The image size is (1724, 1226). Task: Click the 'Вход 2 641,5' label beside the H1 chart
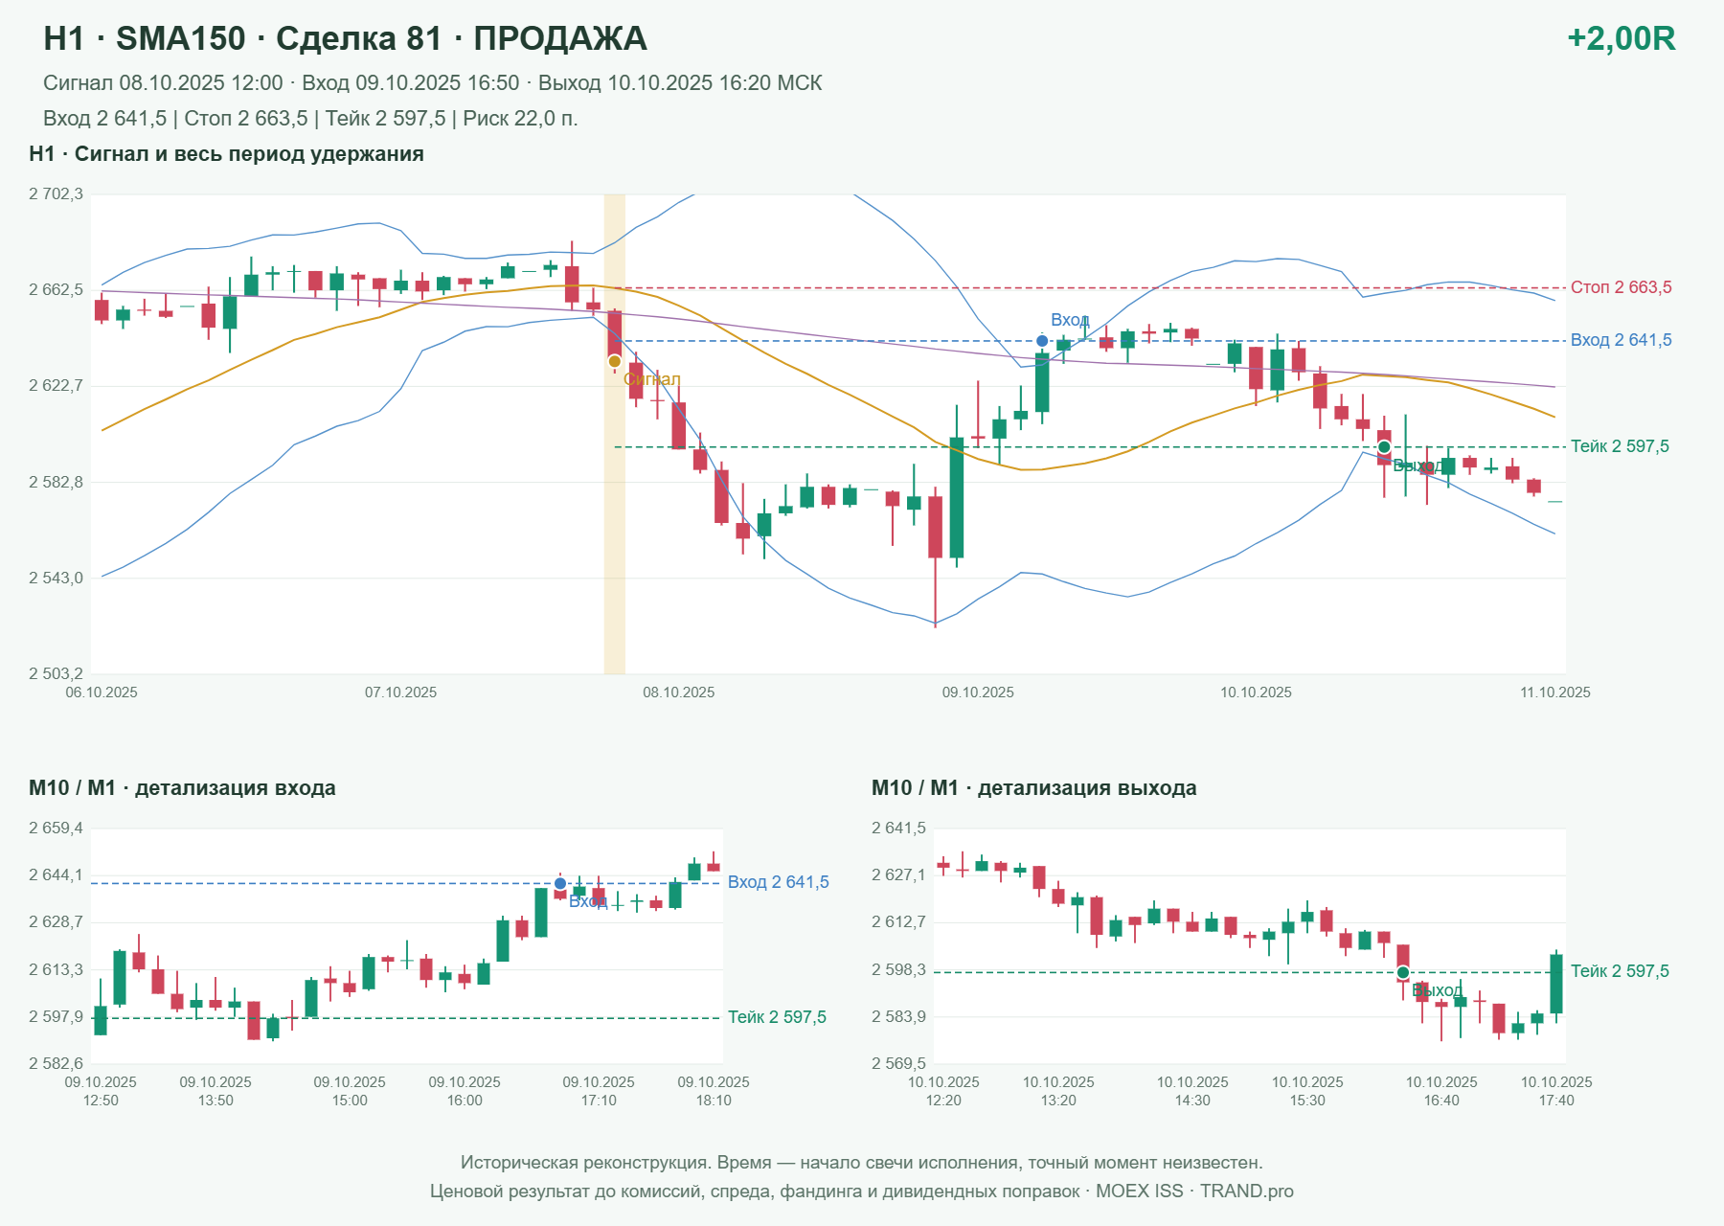coord(1622,340)
